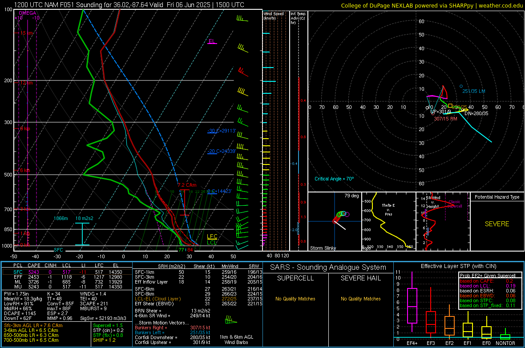Screen dimensions: 525x348
Task: Click the SEVERE HAIL column heading
Action: (x=360, y=278)
